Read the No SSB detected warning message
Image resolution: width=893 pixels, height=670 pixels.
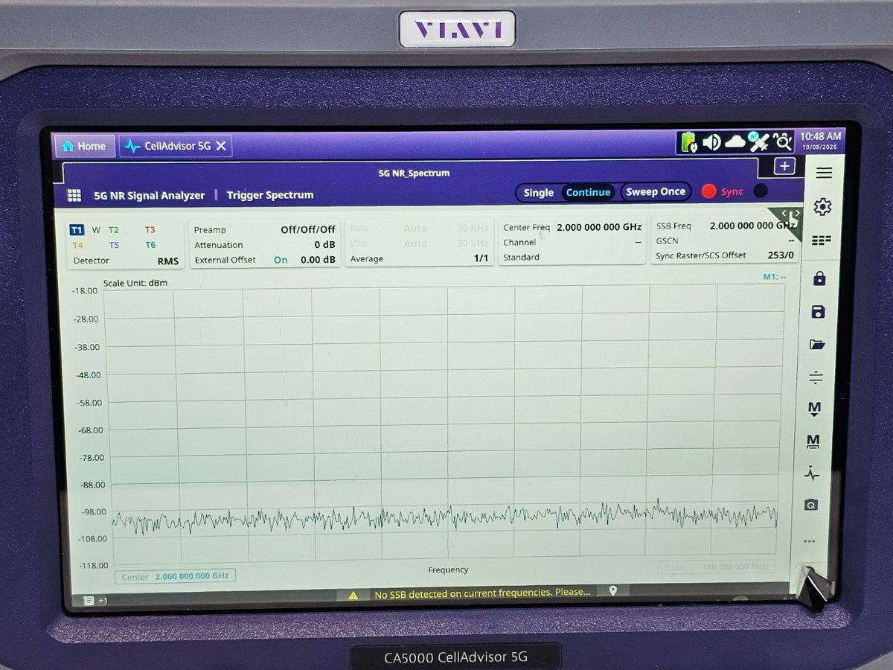click(482, 593)
